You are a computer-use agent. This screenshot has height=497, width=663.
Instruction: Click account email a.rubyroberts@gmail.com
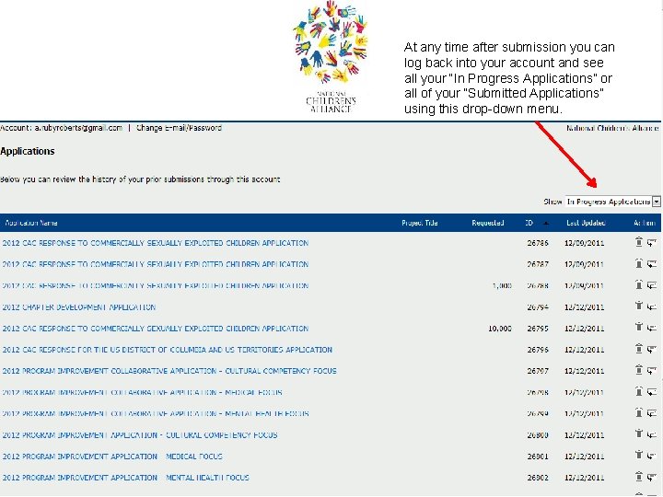78,128
